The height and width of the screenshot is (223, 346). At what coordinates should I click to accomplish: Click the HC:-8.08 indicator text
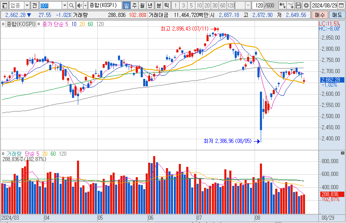click(329, 28)
